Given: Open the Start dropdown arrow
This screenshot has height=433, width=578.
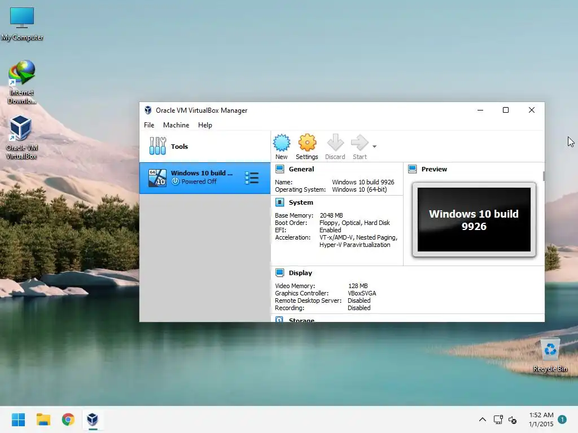Looking at the screenshot, I should [x=375, y=147].
